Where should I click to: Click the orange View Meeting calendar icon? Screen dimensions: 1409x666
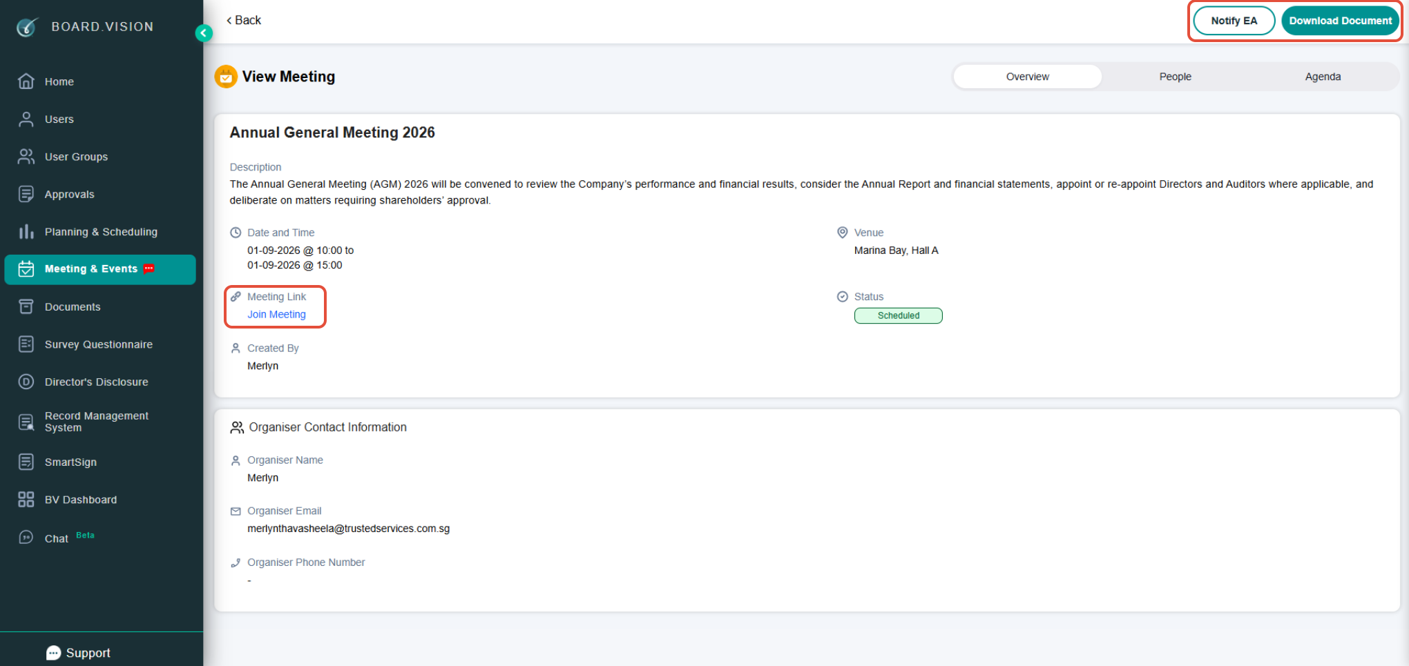point(226,77)
